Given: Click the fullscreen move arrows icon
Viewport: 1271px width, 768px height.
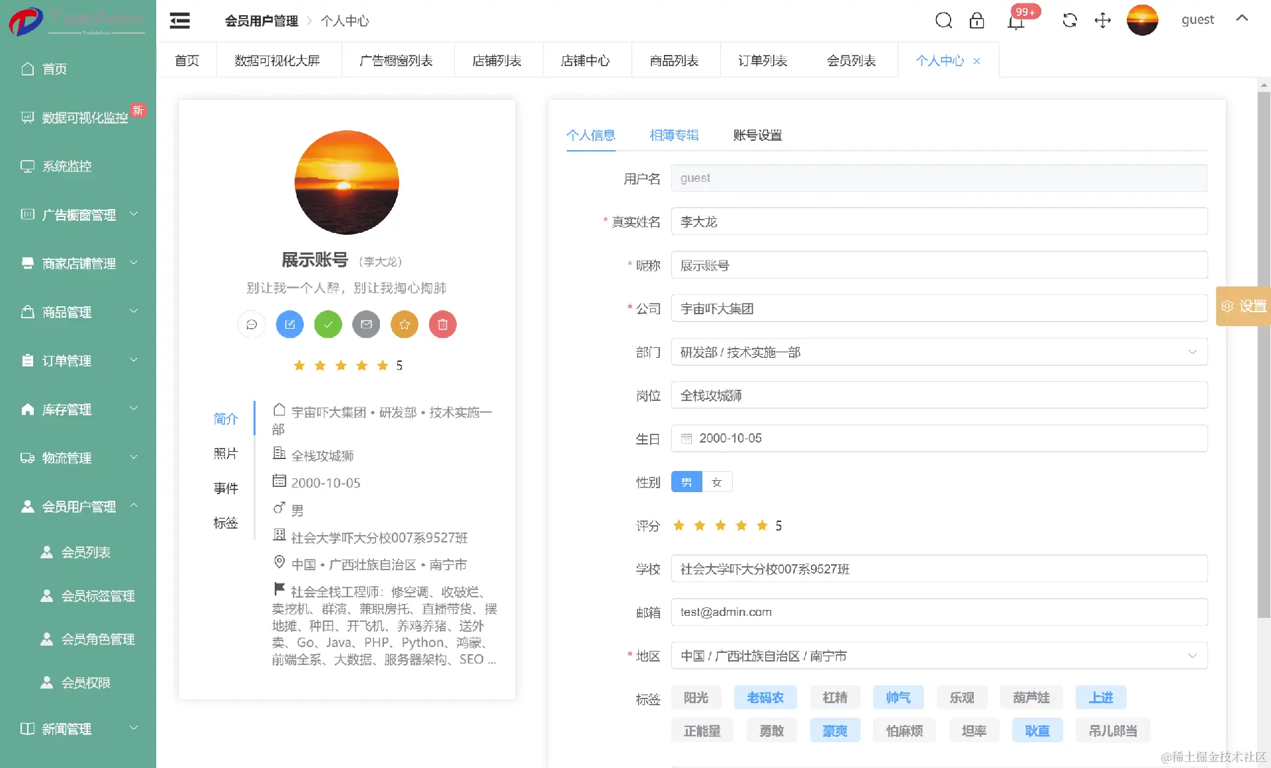Looking at the screenshot, I should tap(1102, 21).
